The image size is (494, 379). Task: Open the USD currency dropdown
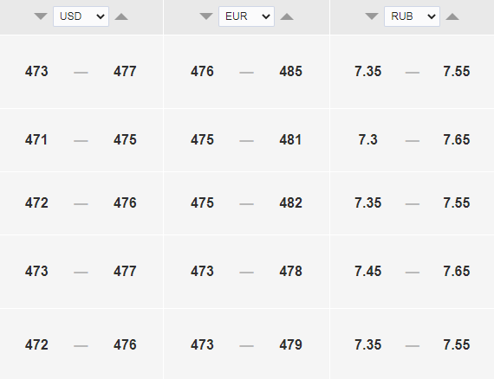81,16
